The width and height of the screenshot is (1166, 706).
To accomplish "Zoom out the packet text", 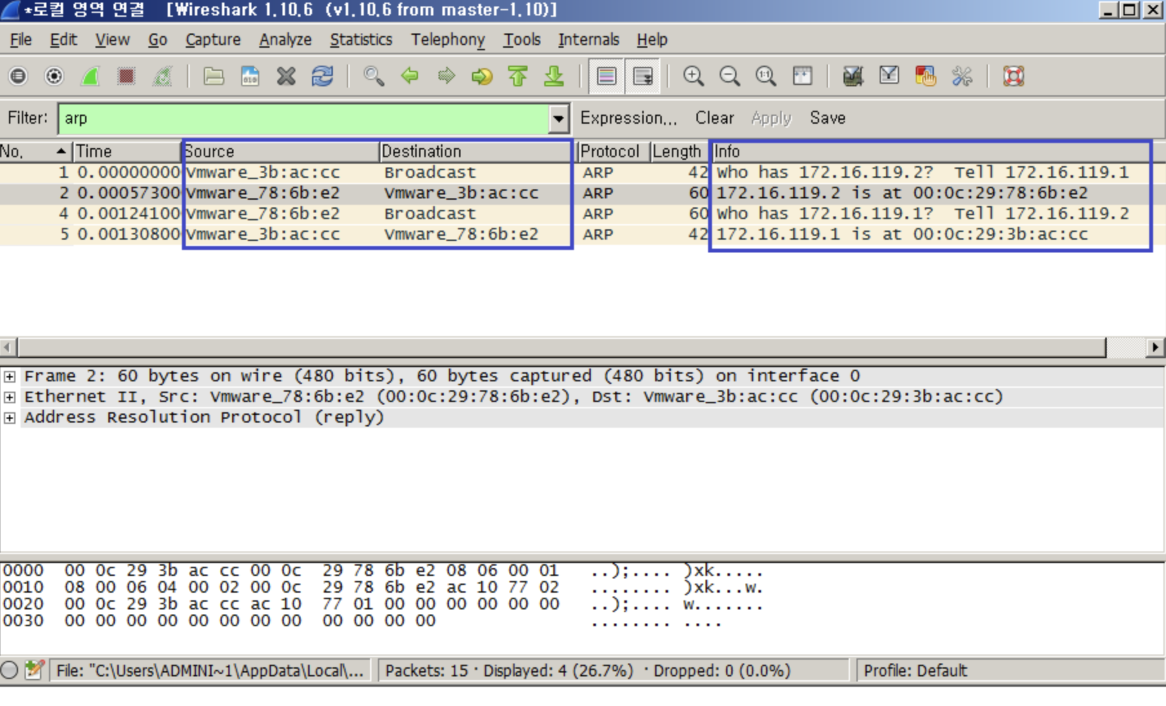I will tap(729, 76).
